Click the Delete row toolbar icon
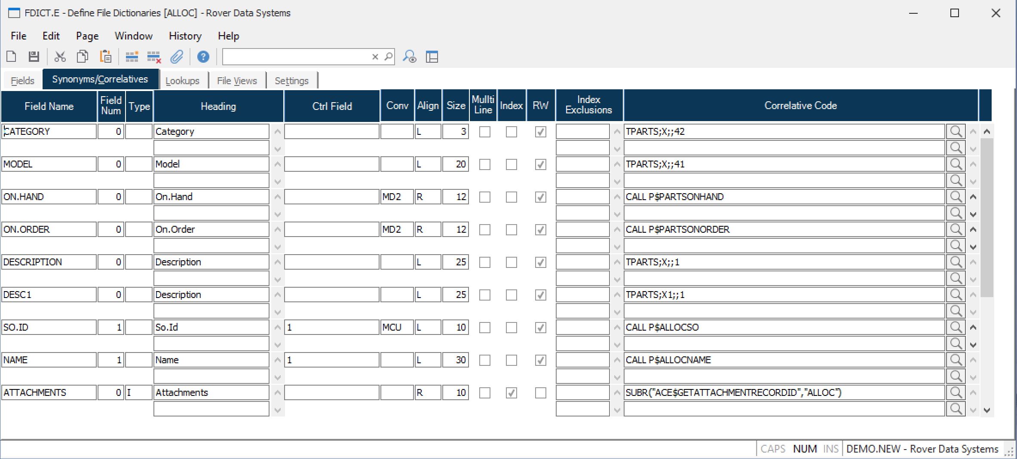Viewport: 1017px width, 459px height. pos(153,57)
